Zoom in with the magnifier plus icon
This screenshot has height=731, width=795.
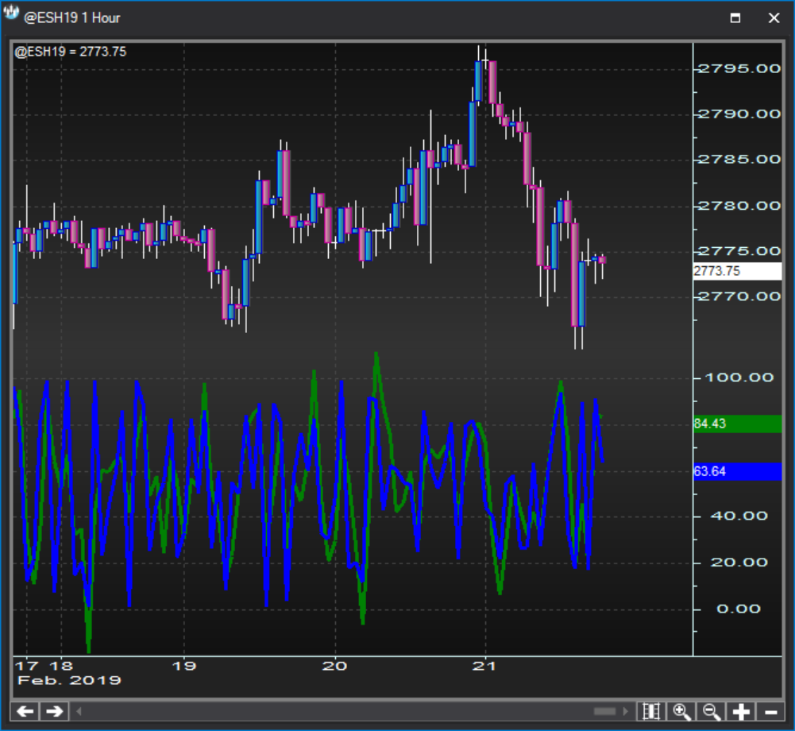pyautogui.click(x=681, y=711)
